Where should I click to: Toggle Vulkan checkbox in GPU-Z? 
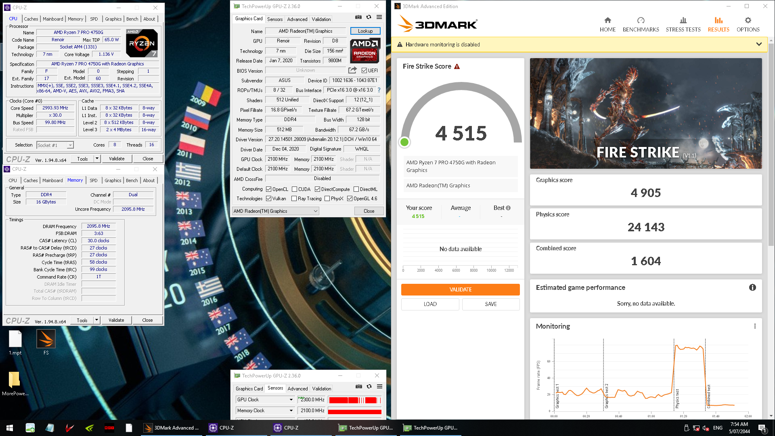268,198
